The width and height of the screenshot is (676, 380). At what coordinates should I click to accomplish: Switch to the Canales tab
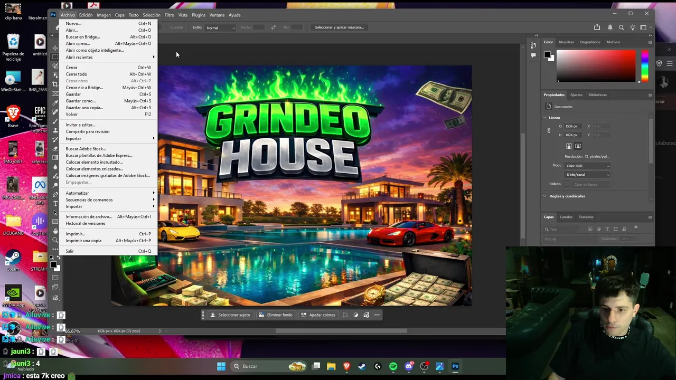click(566, 217)
